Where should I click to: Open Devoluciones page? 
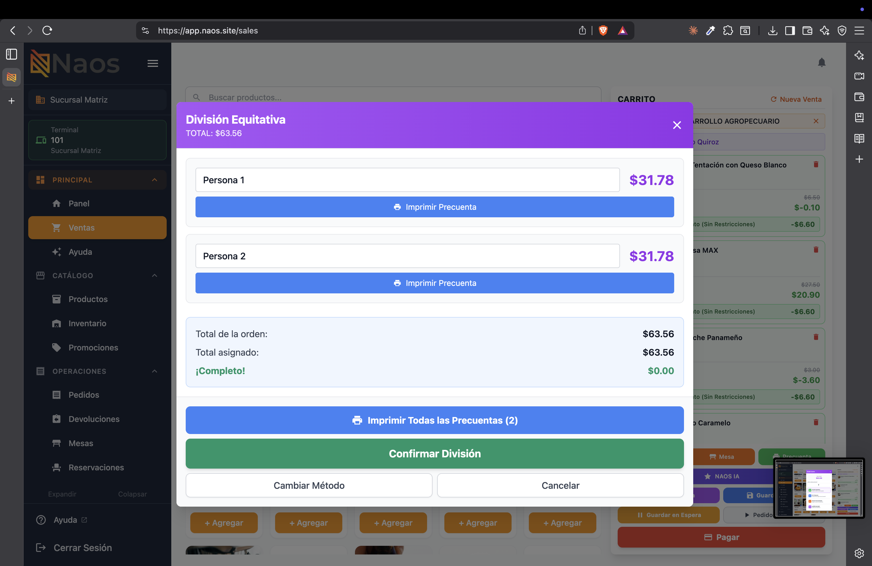click(x=97, y=419)
